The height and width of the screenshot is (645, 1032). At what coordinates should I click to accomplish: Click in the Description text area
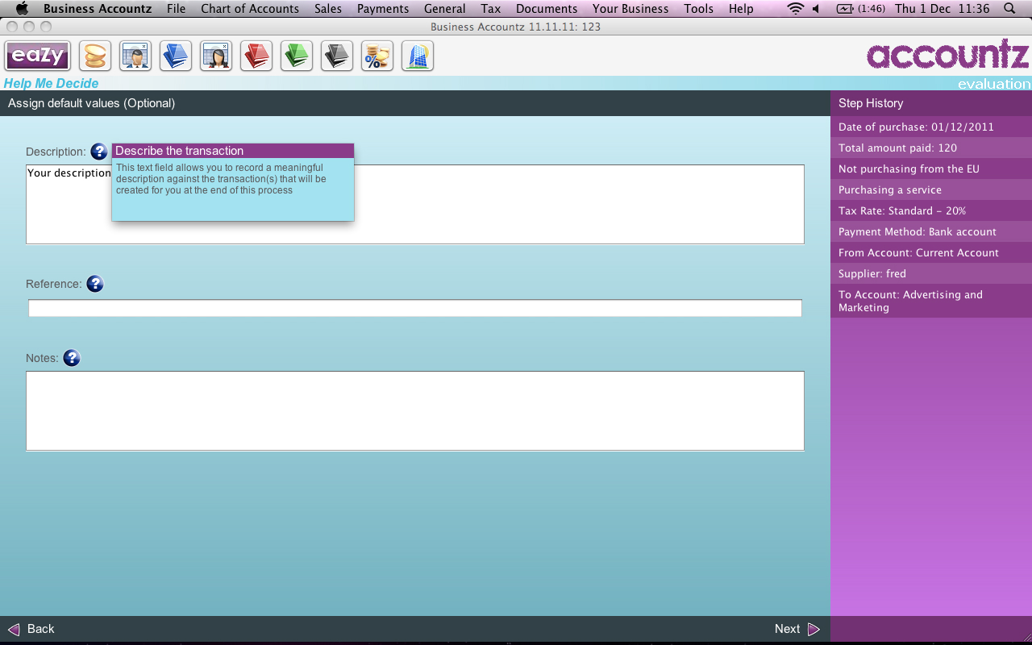point(415,204)
